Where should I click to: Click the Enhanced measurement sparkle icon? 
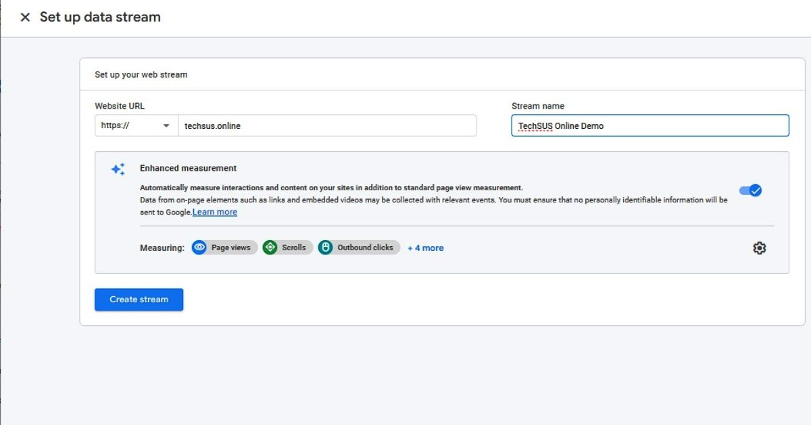click(x=118, y=169)
